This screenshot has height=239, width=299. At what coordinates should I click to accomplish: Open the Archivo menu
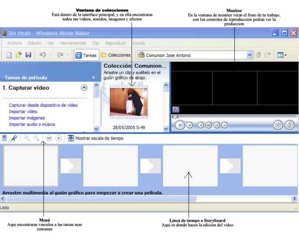pyautogui.click(x=14, y=43)
